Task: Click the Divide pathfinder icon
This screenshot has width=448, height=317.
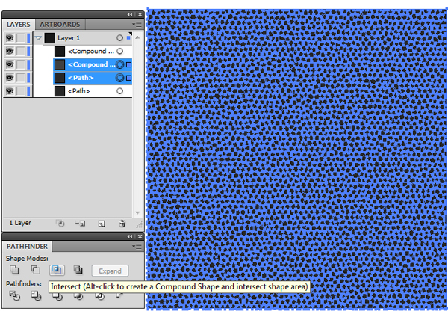Action: (14, 295)
